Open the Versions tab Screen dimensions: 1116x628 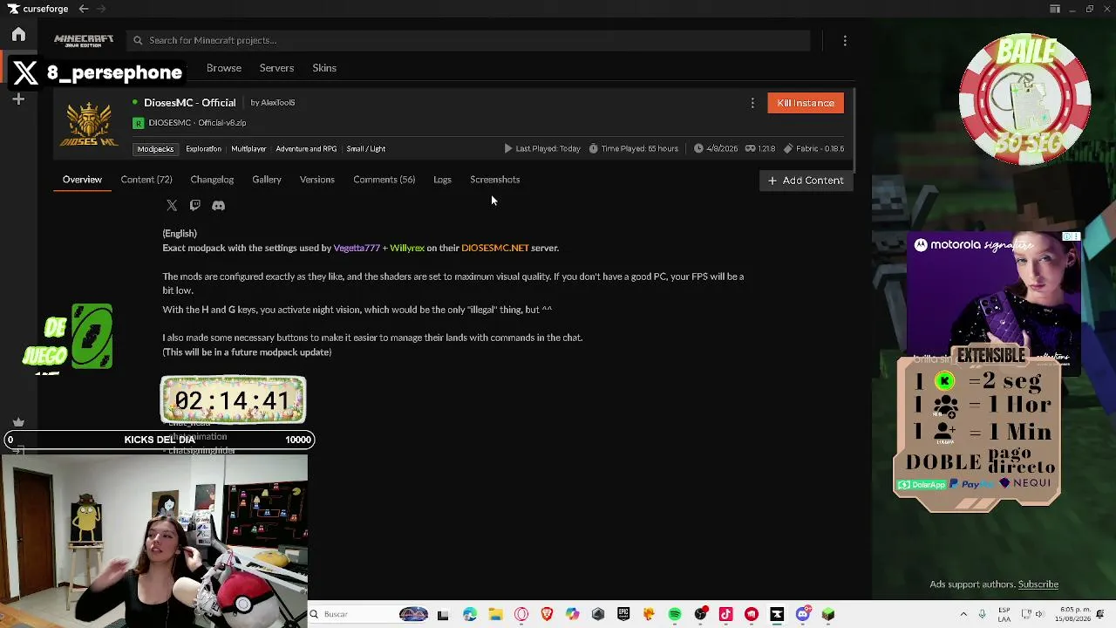pos(317,180)
